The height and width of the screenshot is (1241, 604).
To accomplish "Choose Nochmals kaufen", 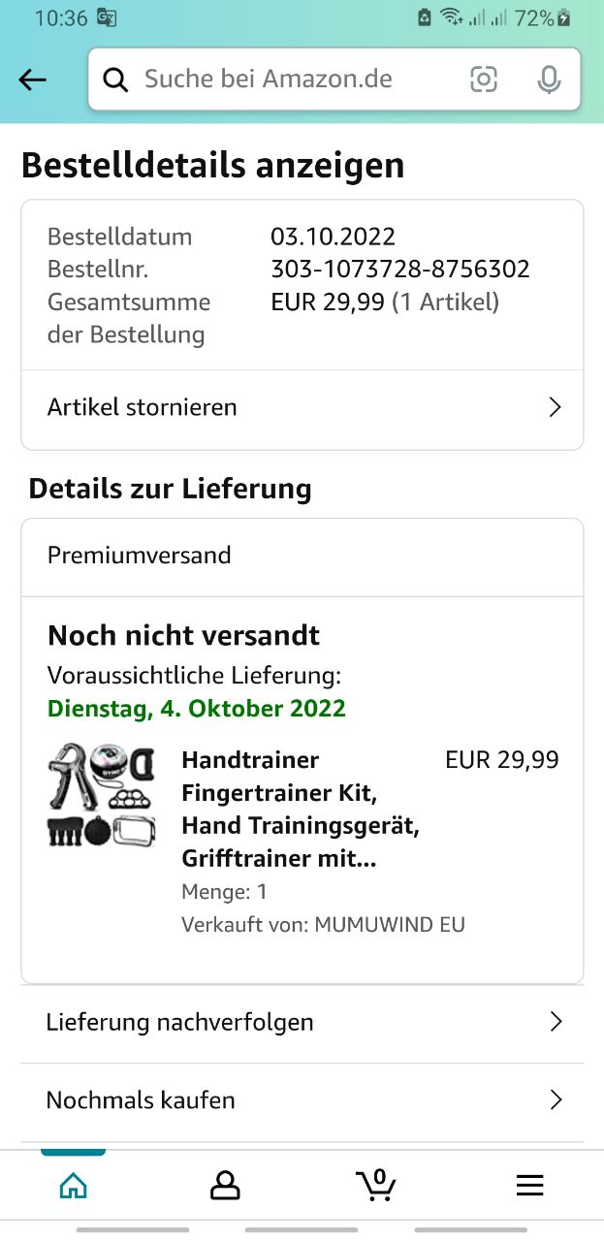I will tap(302, 1102).
